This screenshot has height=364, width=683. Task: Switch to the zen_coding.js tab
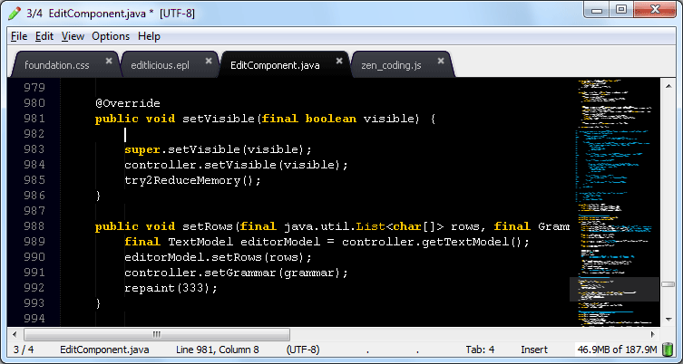pos(392,65)
